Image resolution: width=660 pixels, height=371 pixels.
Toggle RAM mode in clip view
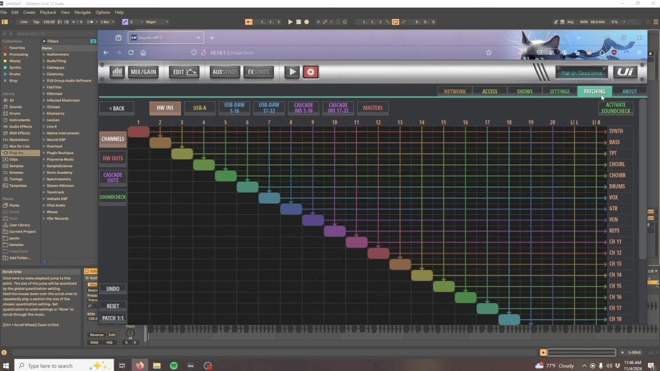[94, 342]
